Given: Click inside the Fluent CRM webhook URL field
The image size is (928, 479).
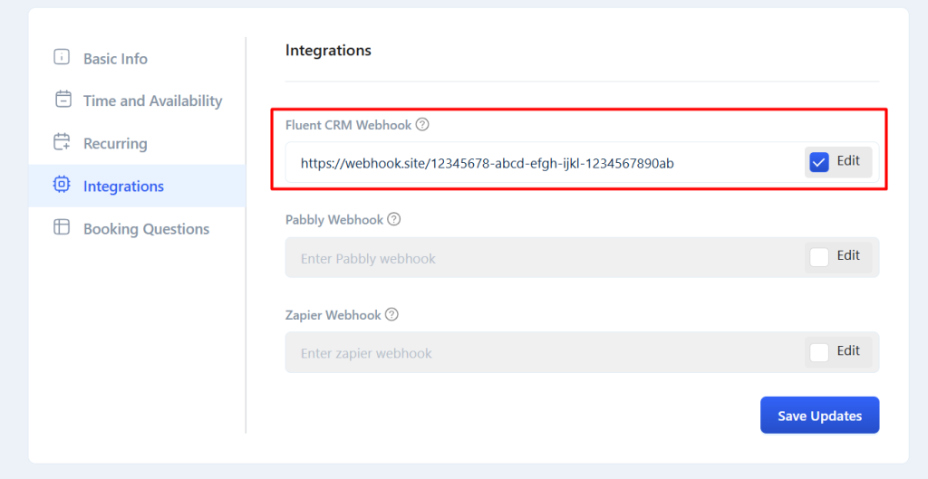Looking at the screenshot, I should [545, 163].
